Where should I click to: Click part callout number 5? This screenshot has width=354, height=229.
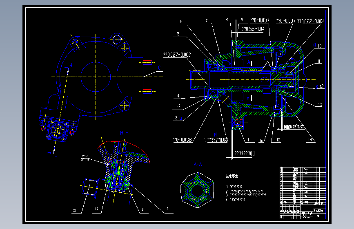tap(178, 34)
